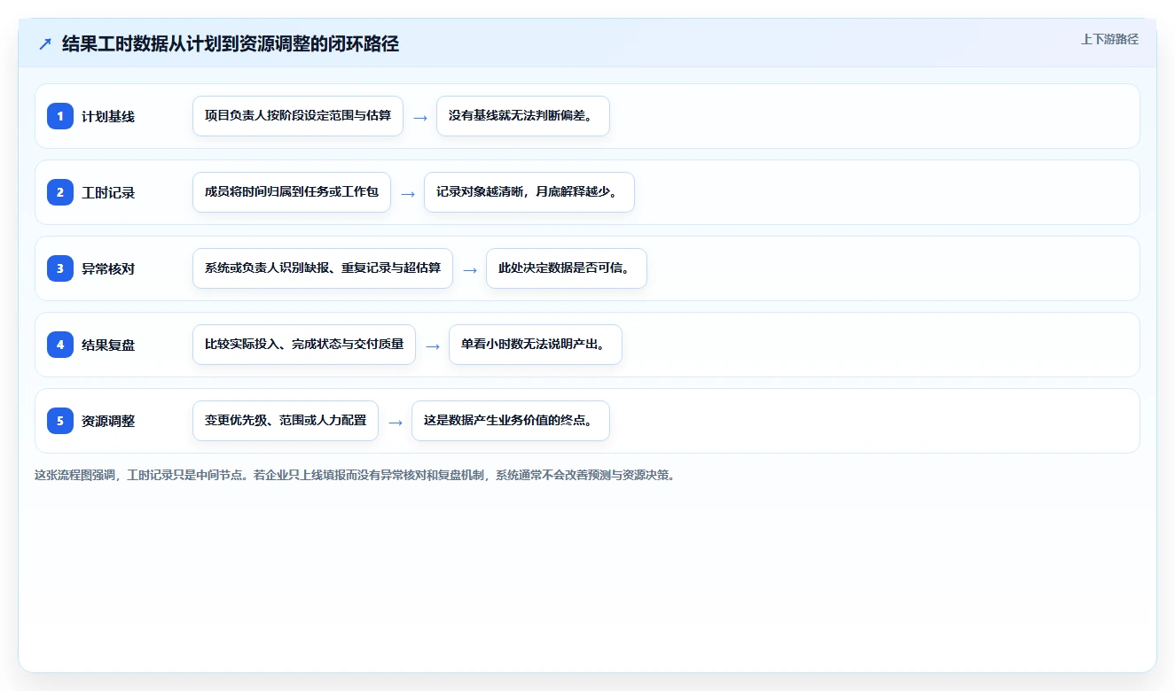Click the 异常核对 step label
Image resolution: width=1175 pixels, height=691 pixels.
(108, 268)
